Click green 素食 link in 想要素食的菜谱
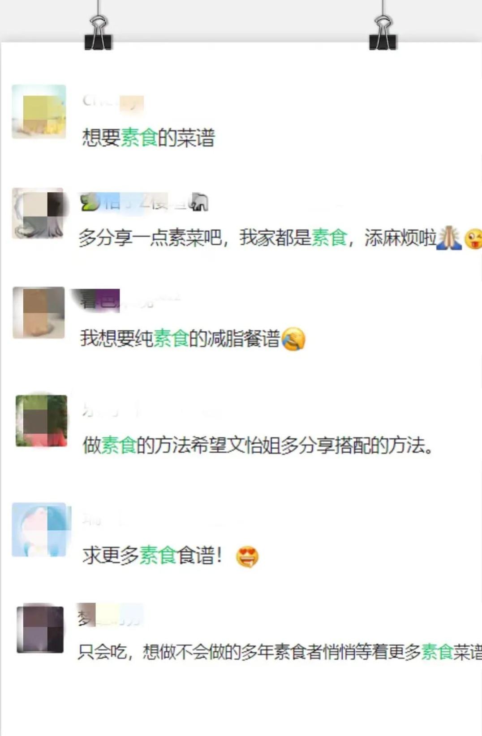 139,137
